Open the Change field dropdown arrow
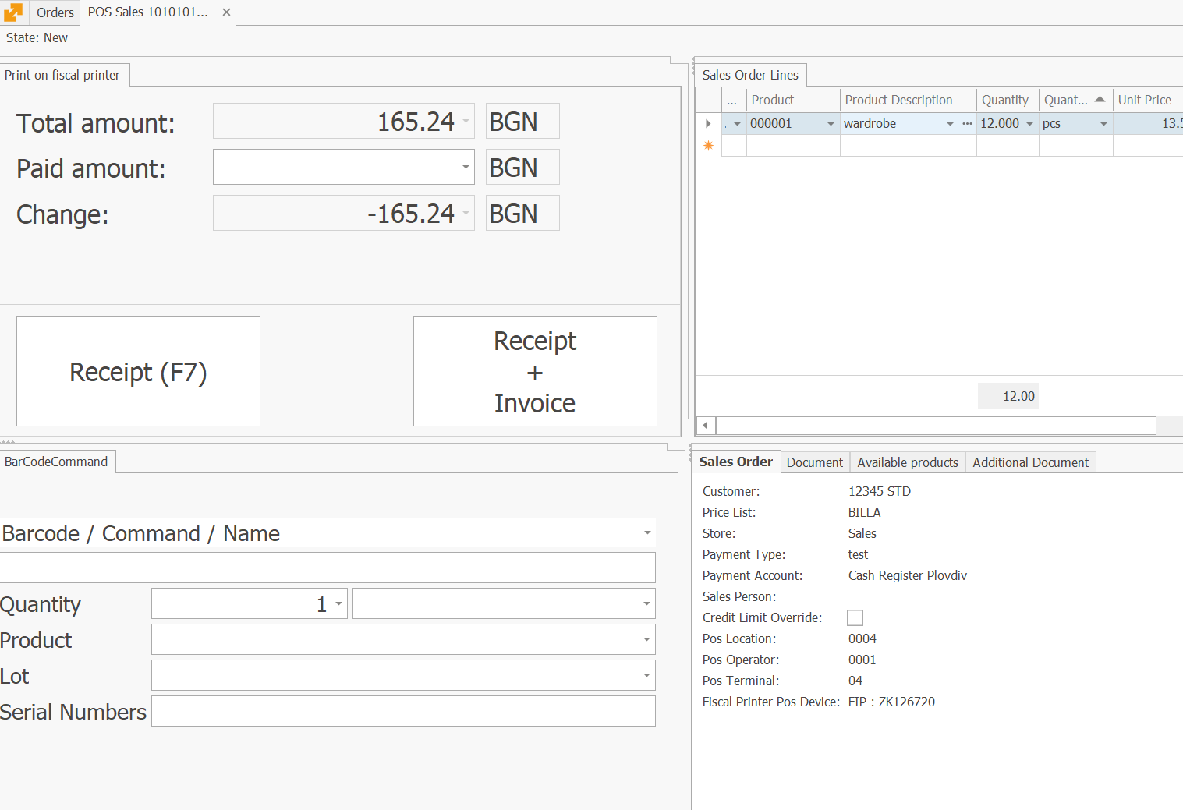 [x=466, y=213]
